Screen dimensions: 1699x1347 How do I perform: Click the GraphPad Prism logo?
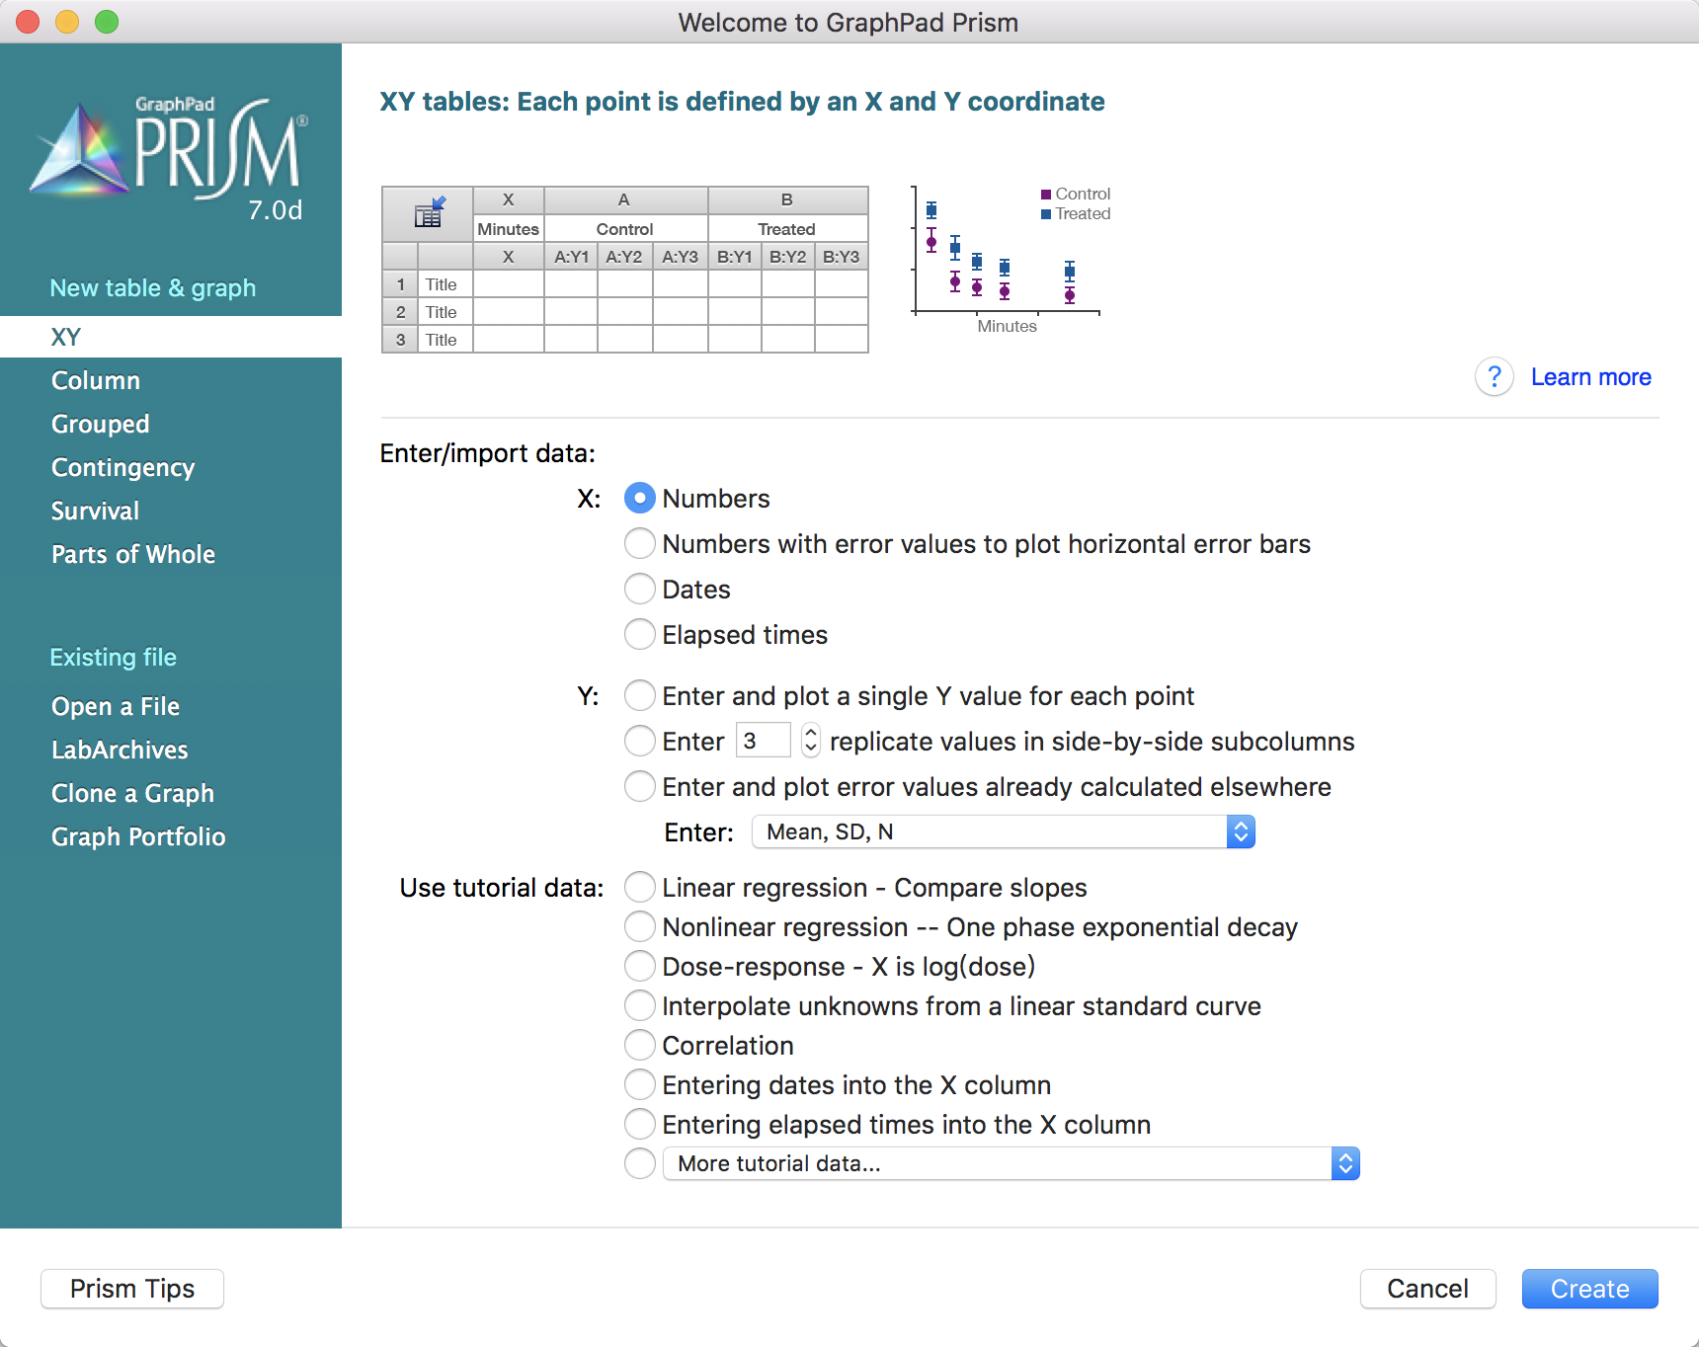click(x=170, y=156)
